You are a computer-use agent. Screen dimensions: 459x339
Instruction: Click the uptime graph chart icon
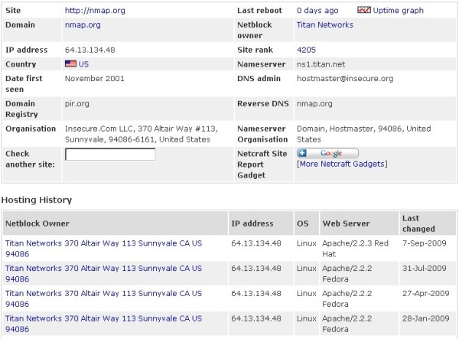[364, 10]
